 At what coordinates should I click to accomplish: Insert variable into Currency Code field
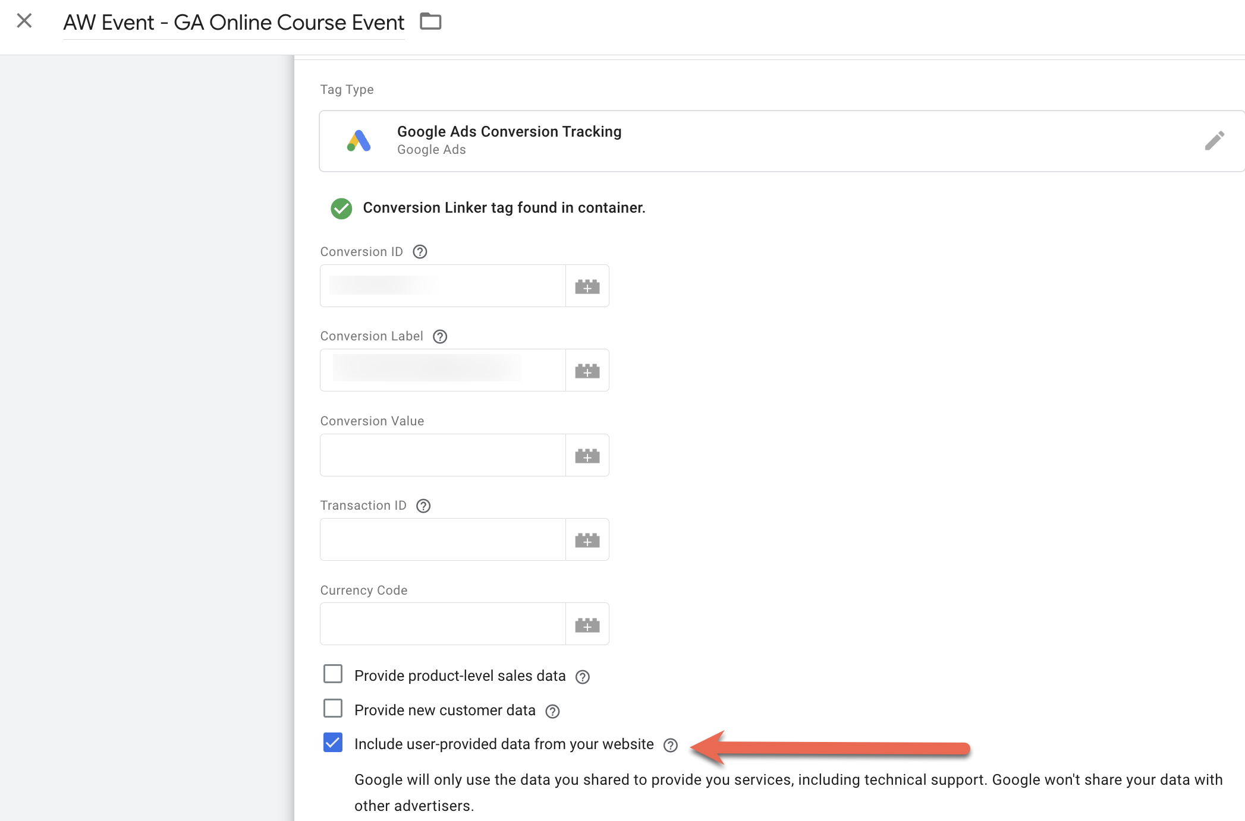coord(587,624)
